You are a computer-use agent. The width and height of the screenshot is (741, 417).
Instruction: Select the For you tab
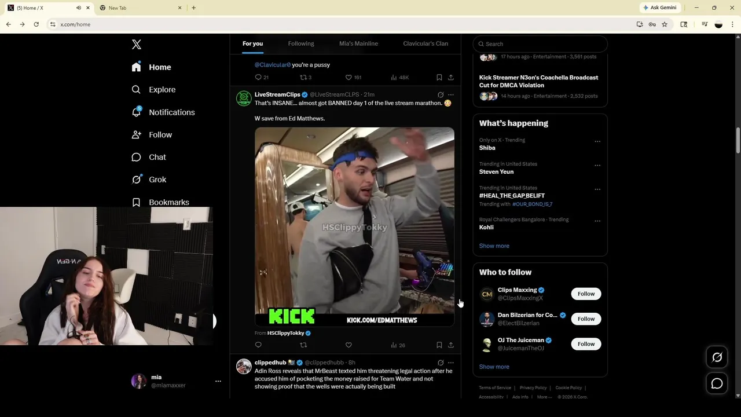(x=252, y=43)
